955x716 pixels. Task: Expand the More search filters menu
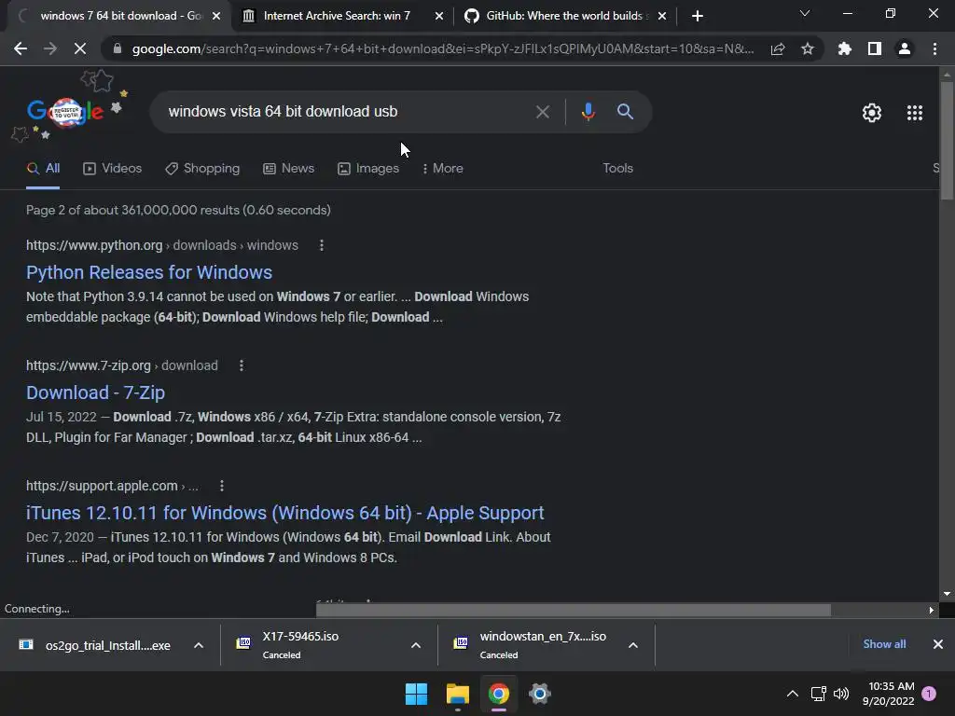pyautogui.click(x=443, y=169)
